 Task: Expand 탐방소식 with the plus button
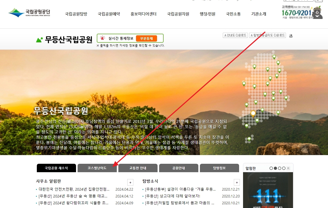(237, 182)
